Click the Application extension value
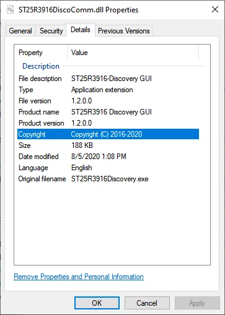Screen dimensions: 225x315 pos(102,90)
